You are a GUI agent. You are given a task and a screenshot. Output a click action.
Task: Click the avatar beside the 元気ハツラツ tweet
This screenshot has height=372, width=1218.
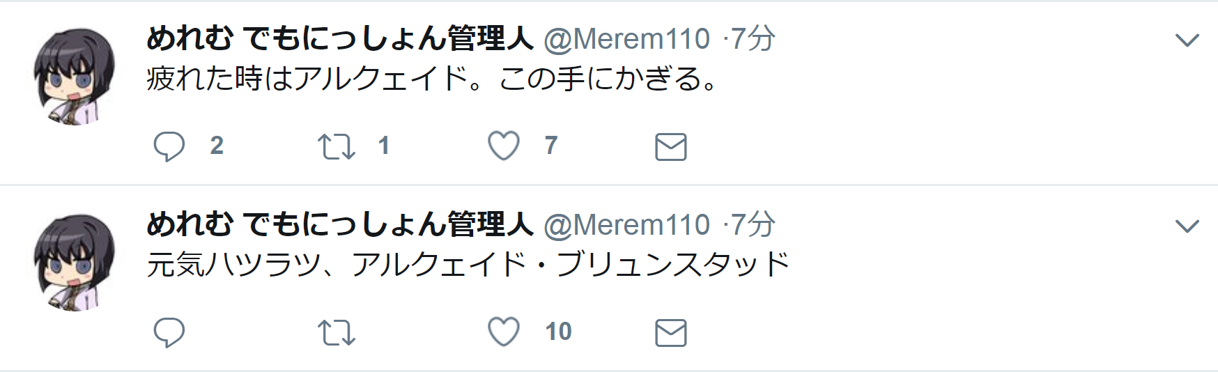(75, 262)
